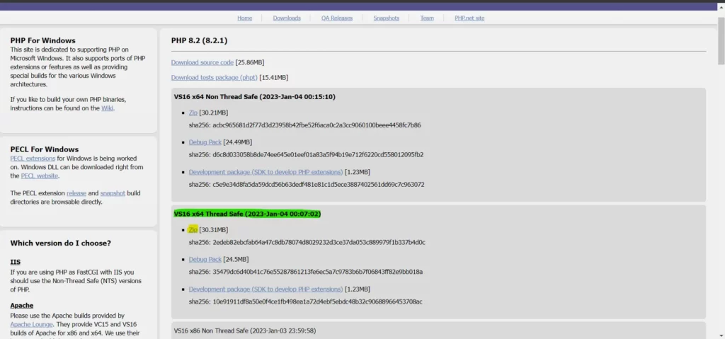
Task: Visit the PECL website link
Action: pos(40,176)
